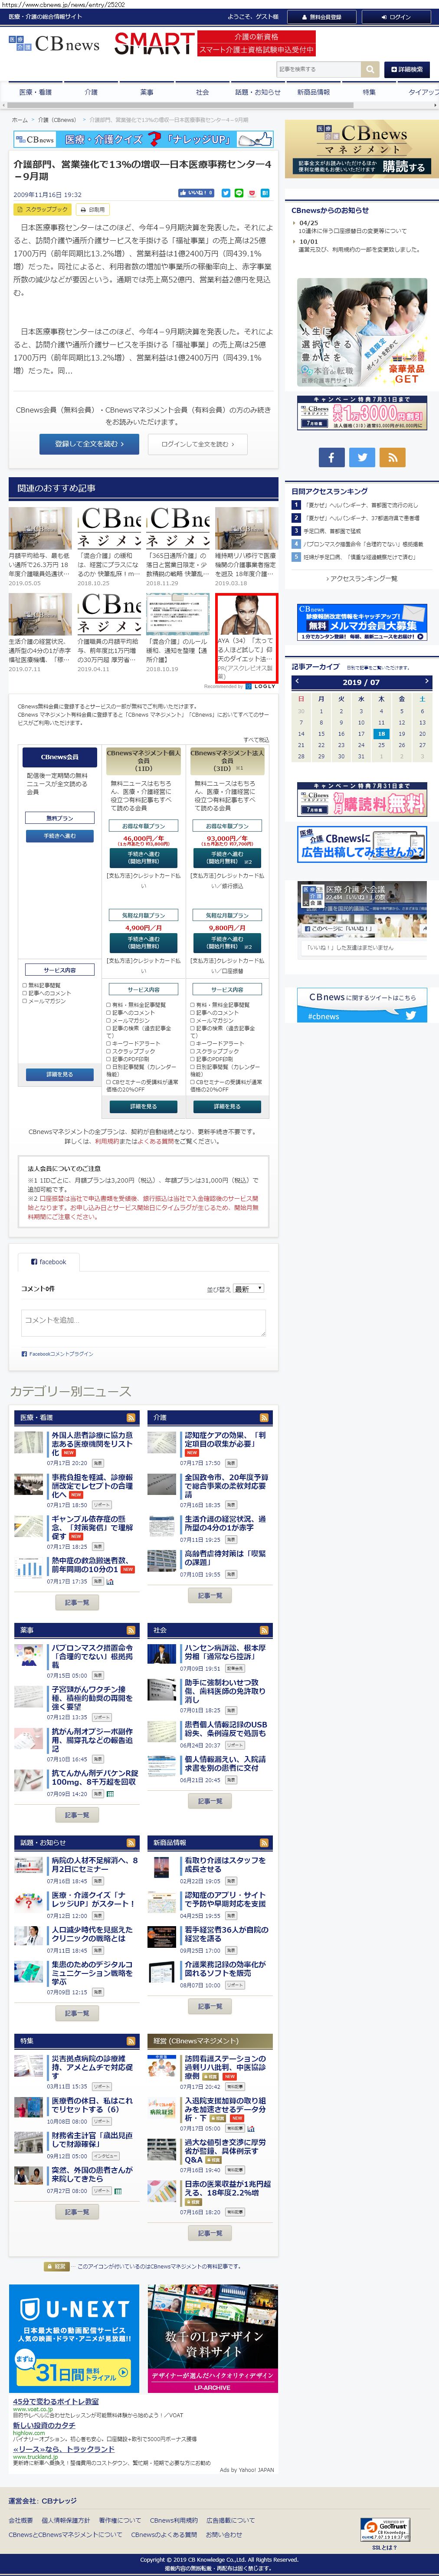Open 薬事 navigation tab

(147, 92)
